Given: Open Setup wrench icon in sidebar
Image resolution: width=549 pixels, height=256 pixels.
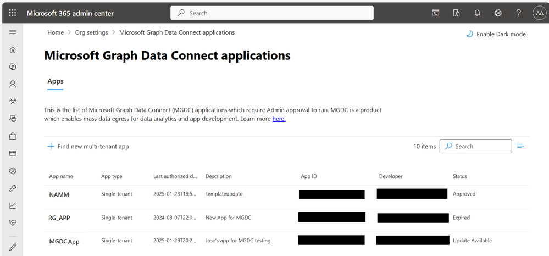Looking at the screenshot, I should 13,188.
